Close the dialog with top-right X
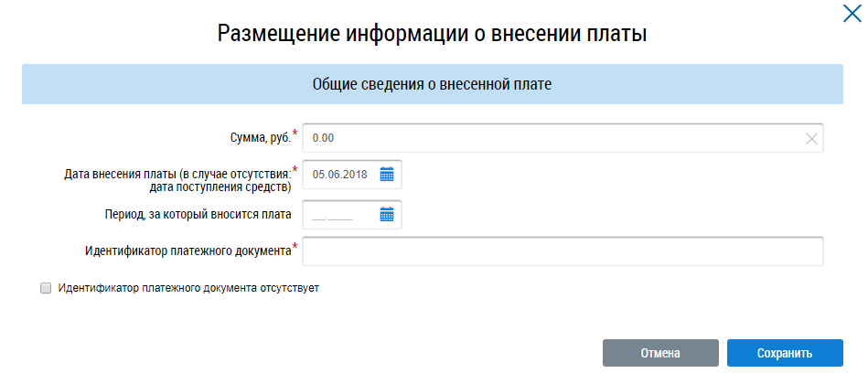 tap(852, 14)
